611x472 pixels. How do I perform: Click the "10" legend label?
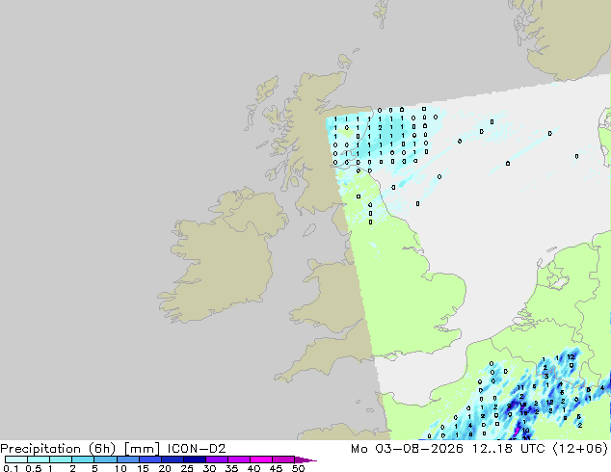coord(120,468)
